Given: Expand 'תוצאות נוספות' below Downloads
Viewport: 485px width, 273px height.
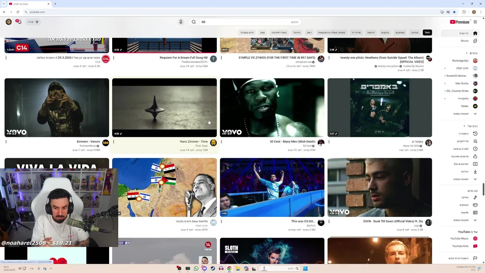Looking at the screenshot, I should 461,179.
